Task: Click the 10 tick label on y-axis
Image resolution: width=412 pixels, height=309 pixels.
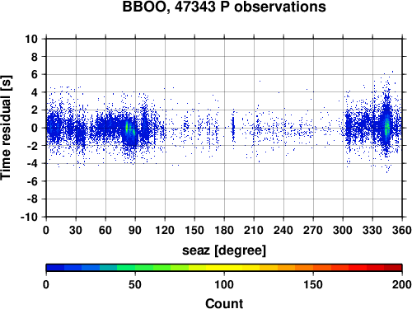Action: pos(31,39)
